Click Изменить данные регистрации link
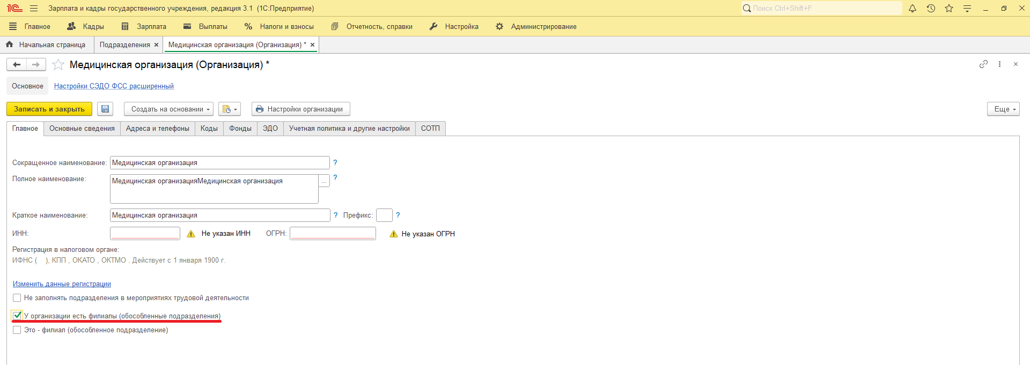The width and height of the screenshot is (1030, 365). tap(62, 284)
